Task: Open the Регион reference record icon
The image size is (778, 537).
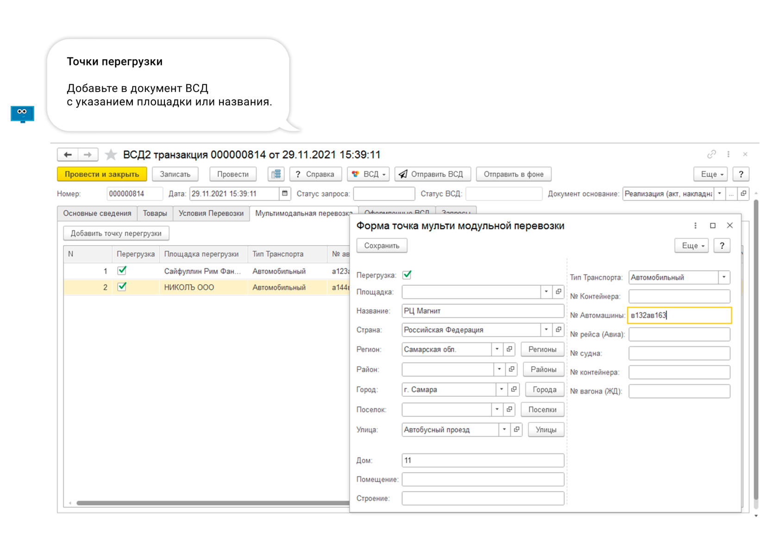Action: click(509, 349)
